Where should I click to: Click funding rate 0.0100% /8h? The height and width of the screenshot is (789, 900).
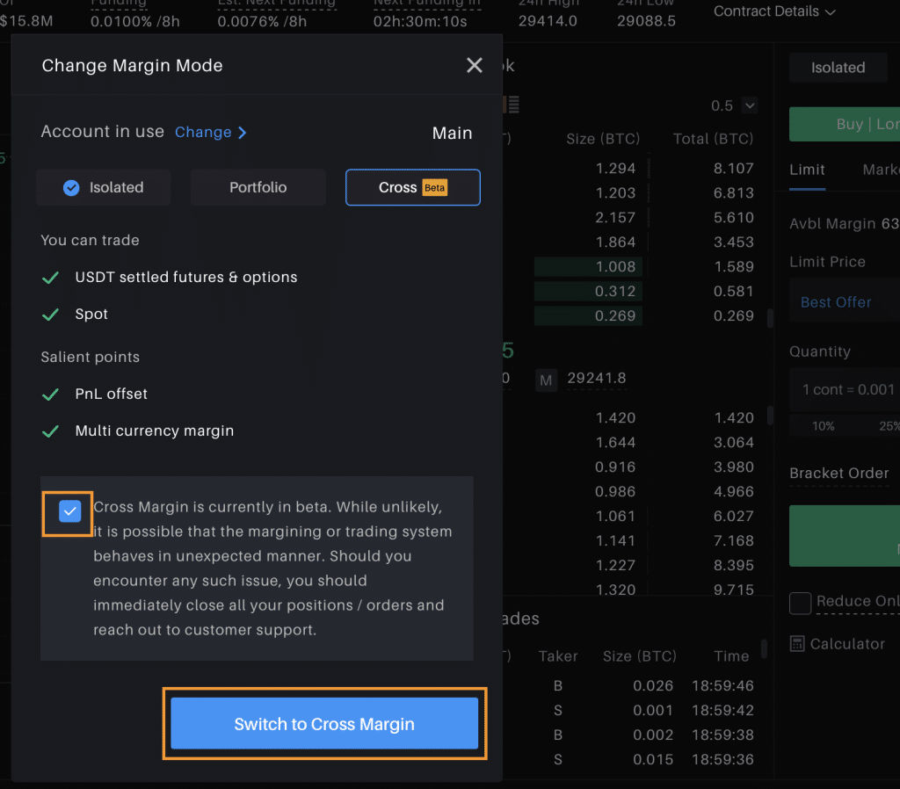(134, 22)
